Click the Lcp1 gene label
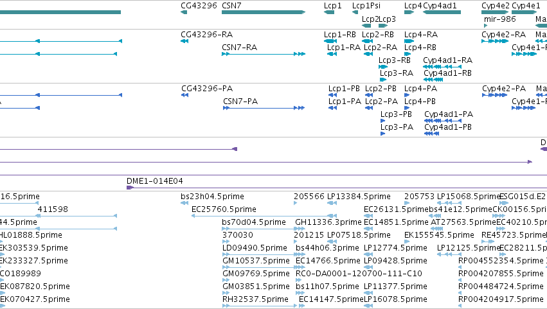547x309 pixels. 333,6
